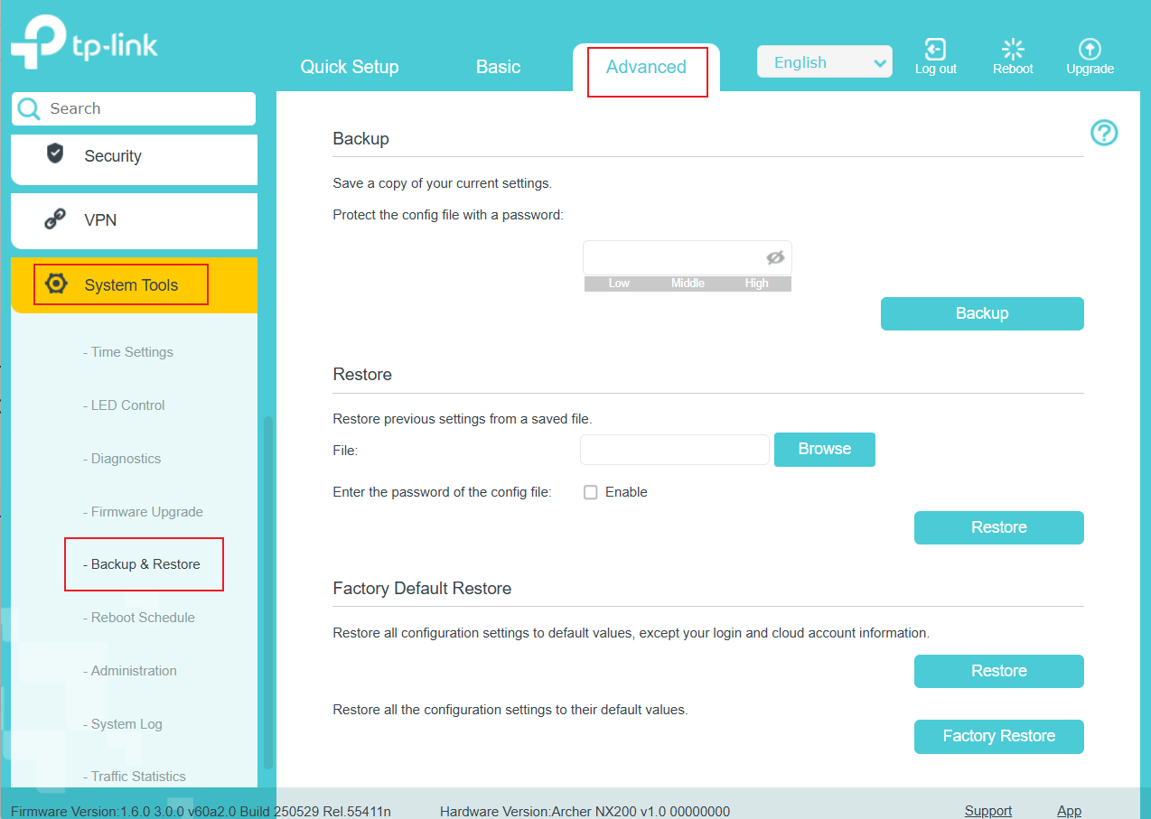
Task: Click the Reboot spinner icon
Action: click(1013, 50)
